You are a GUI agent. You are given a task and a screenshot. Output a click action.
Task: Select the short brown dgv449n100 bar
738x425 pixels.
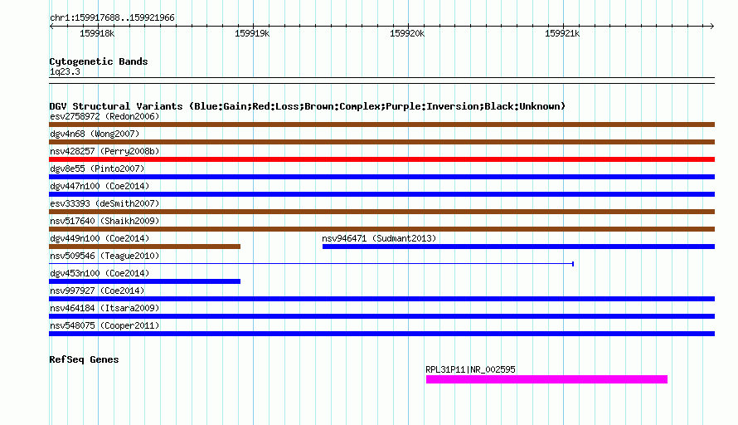[x=144, y=247]
